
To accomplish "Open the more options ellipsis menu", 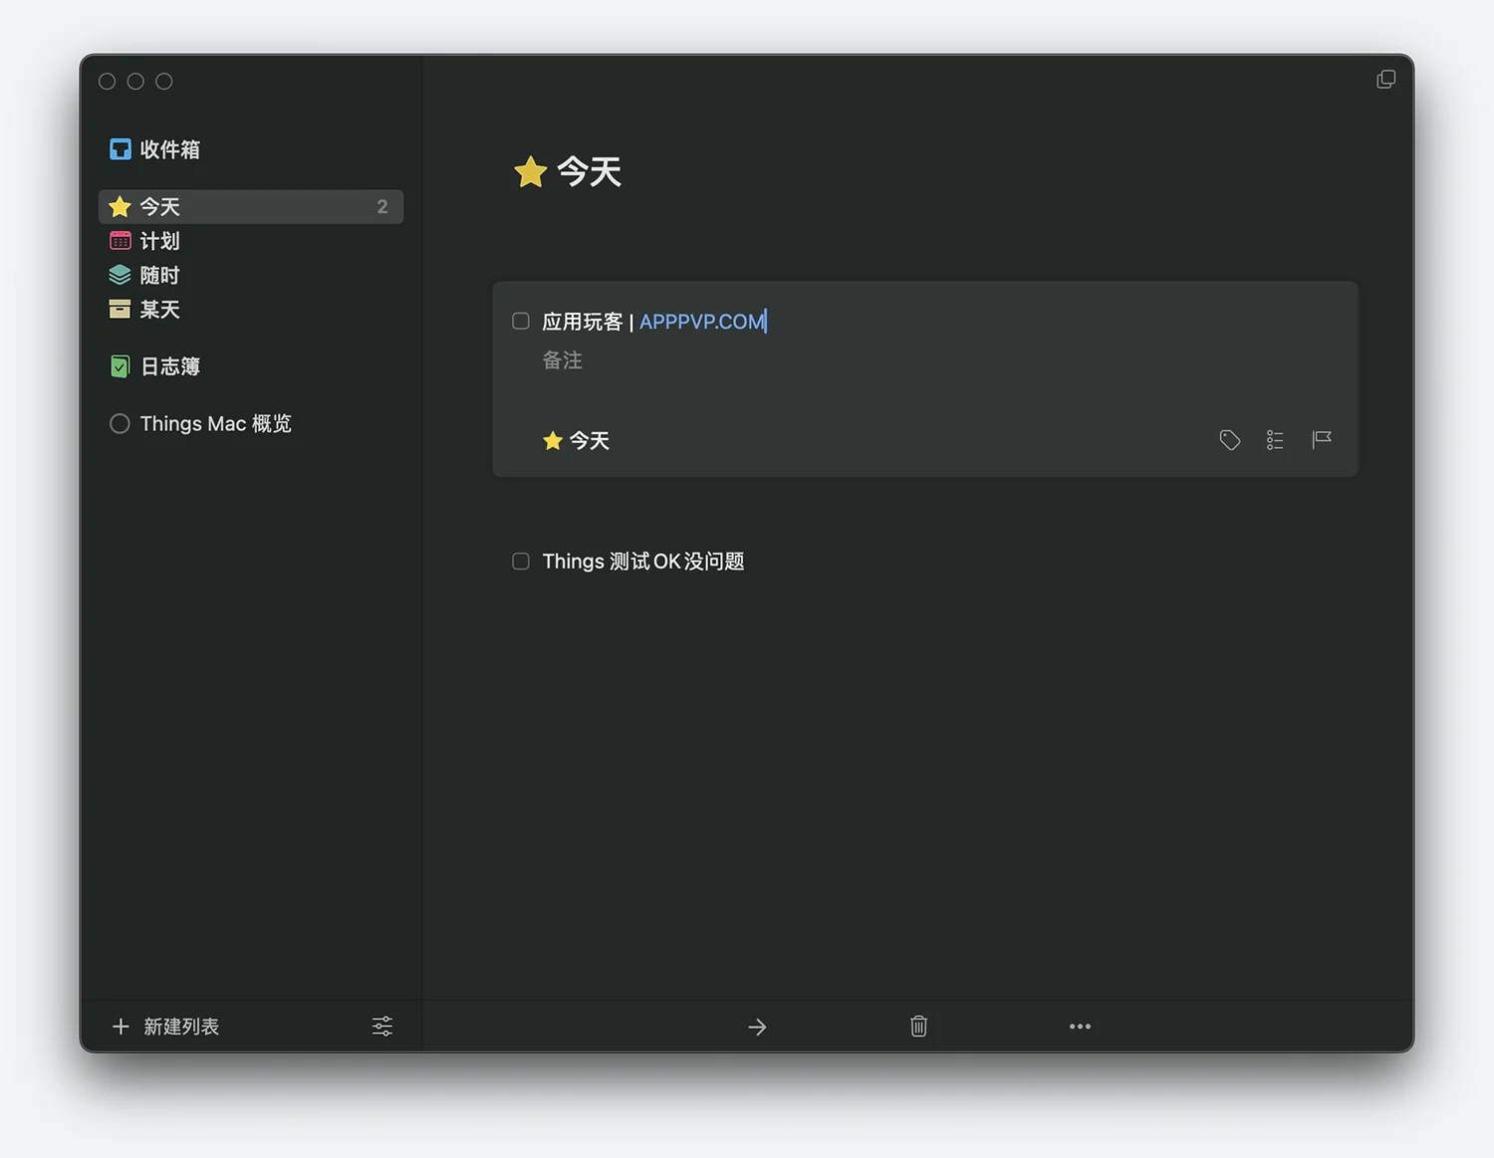I will click(1080, 1027).
